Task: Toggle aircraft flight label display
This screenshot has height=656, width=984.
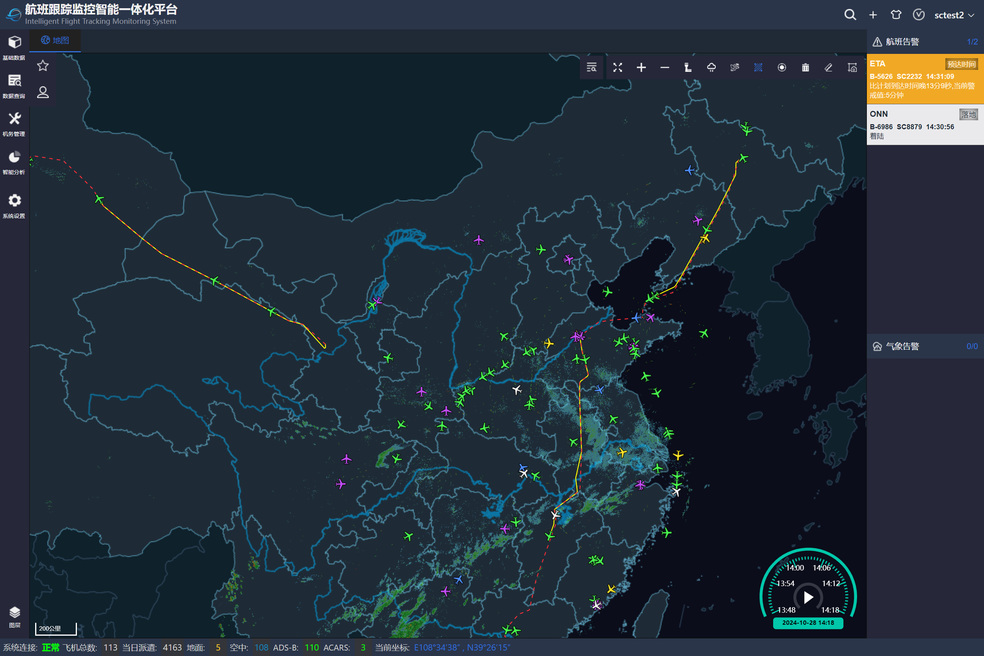Action: [x=734, y=67]
